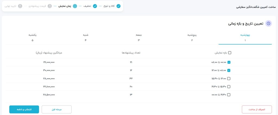Click the ۳۰,۰۰۰,۰۰۰ average value

point(49,70)
